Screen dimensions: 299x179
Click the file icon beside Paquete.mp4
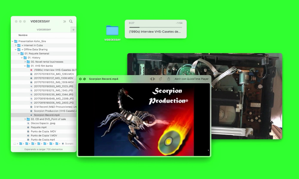pyautogui.click(x=28, y=127)
